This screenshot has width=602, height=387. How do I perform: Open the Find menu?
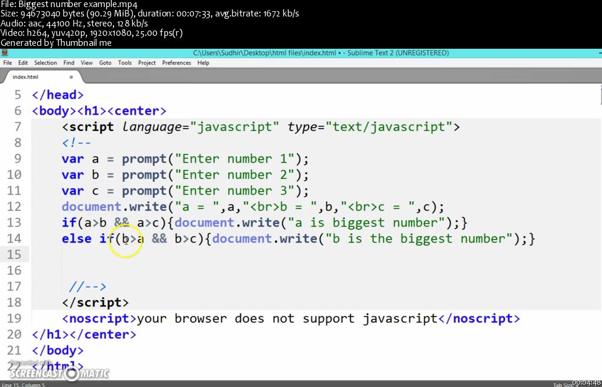69,63
